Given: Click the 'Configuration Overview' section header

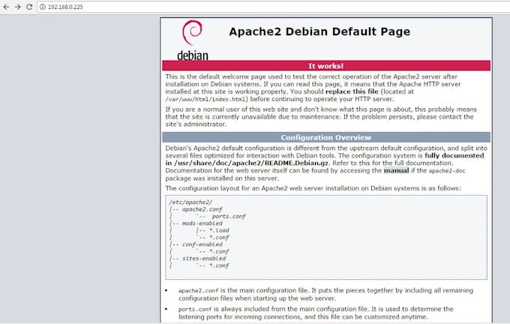Looking at the screenshot, I should 326,137.
